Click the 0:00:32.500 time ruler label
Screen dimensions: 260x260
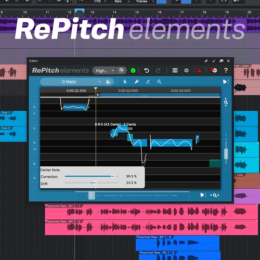(x=76, y=90)
